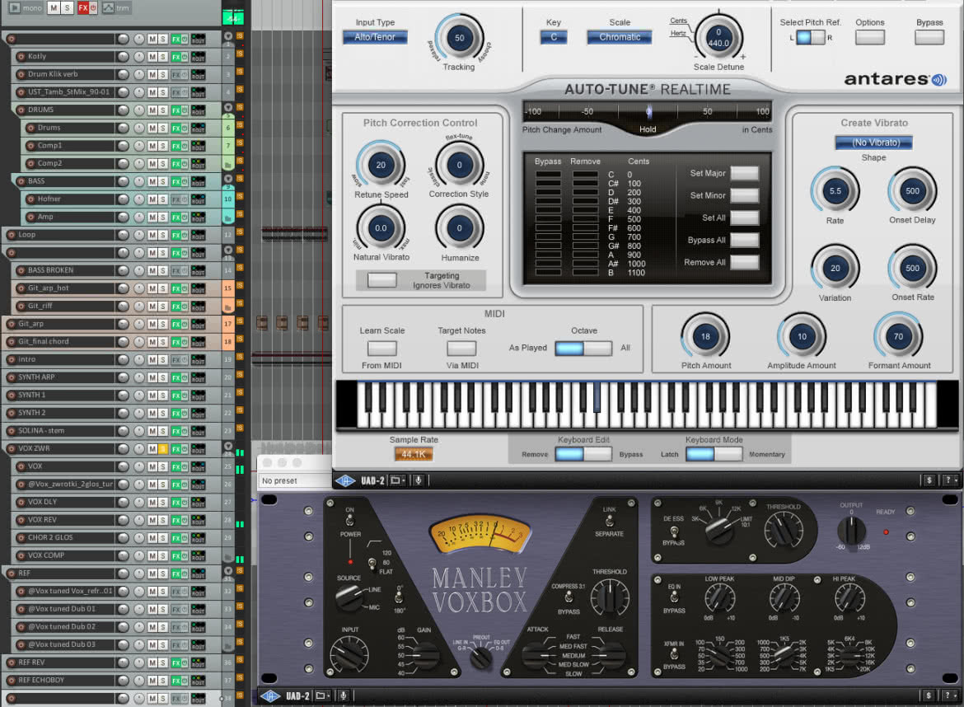This screenshot has width=964, height=707.
Task: Bypass FX on the Loop track
Action: click(x=185, y=235)
